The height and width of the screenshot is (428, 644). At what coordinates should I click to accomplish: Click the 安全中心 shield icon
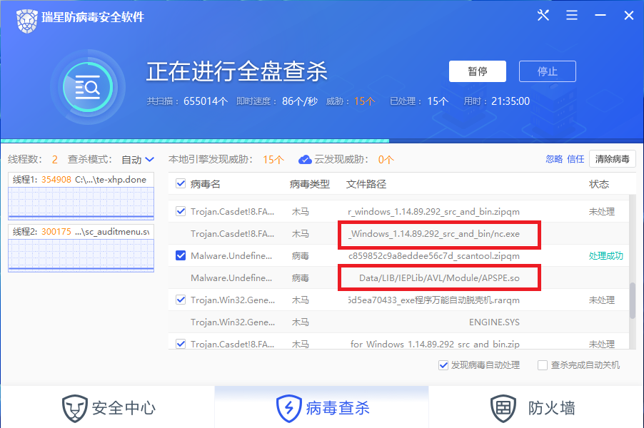(75, 408)
